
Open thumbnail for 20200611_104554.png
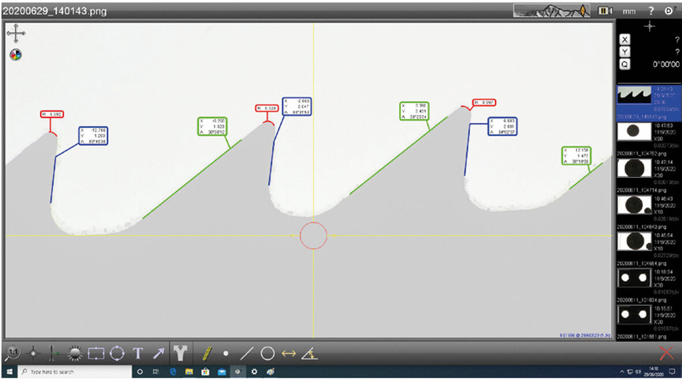point(633,241)
